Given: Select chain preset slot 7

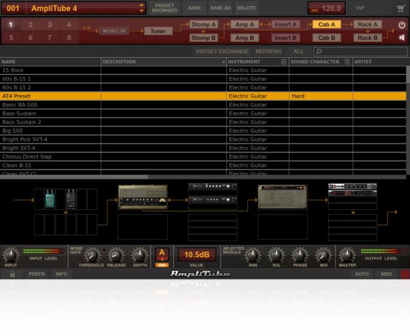Looking at the screenshot, I should click(50, 38).
